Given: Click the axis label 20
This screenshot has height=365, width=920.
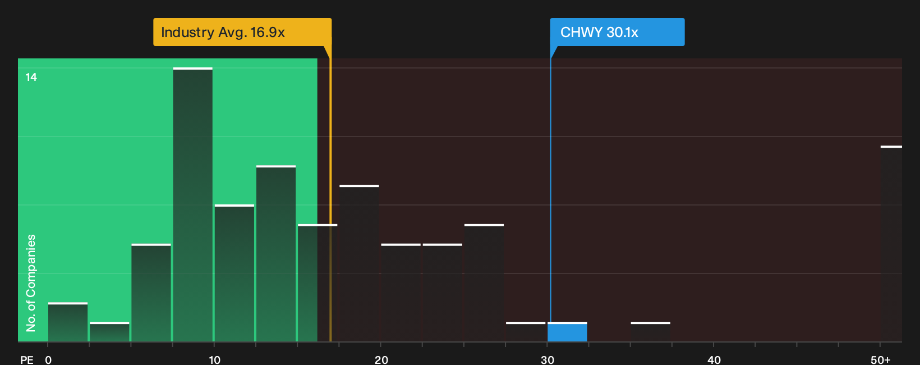Looking at the screenshot, I should point(381,359).
